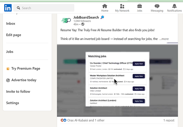183x127 pixels.
Task: Open the Matching jobs video thumbnail
Action: point(117,80)
